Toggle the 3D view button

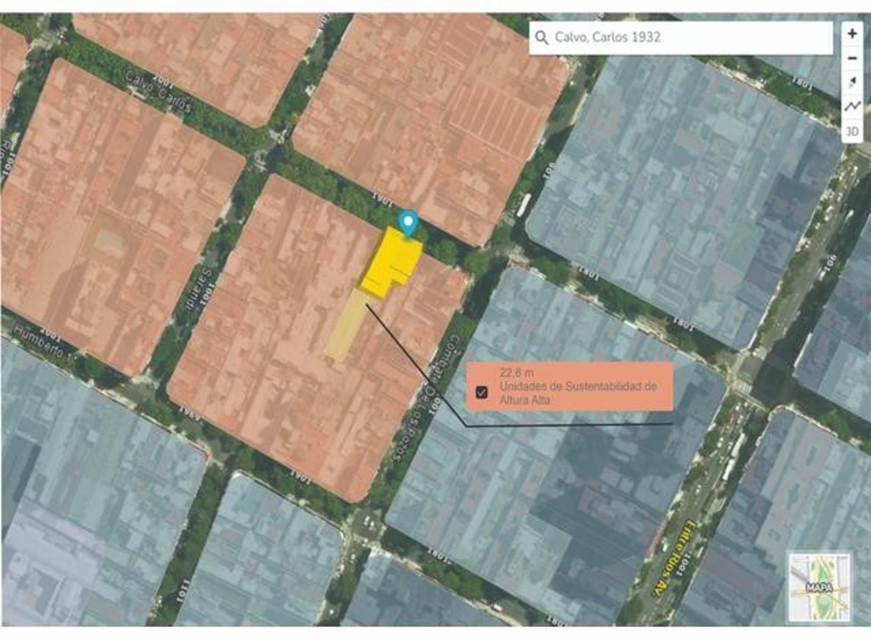(x=852, y=131)
